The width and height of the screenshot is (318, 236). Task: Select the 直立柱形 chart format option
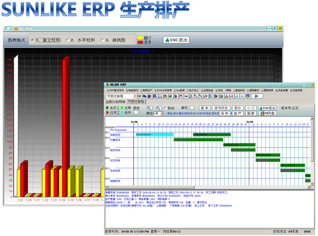tap(32, 40)
